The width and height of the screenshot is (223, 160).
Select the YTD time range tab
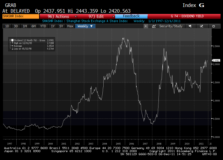43,26
